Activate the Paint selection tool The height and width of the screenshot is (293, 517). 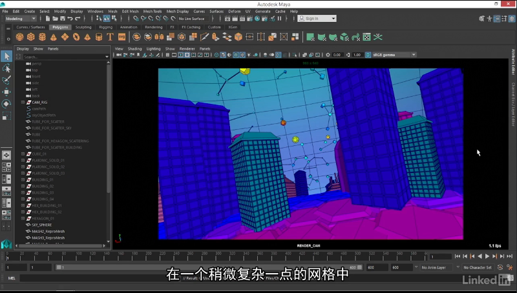[6, 80]
